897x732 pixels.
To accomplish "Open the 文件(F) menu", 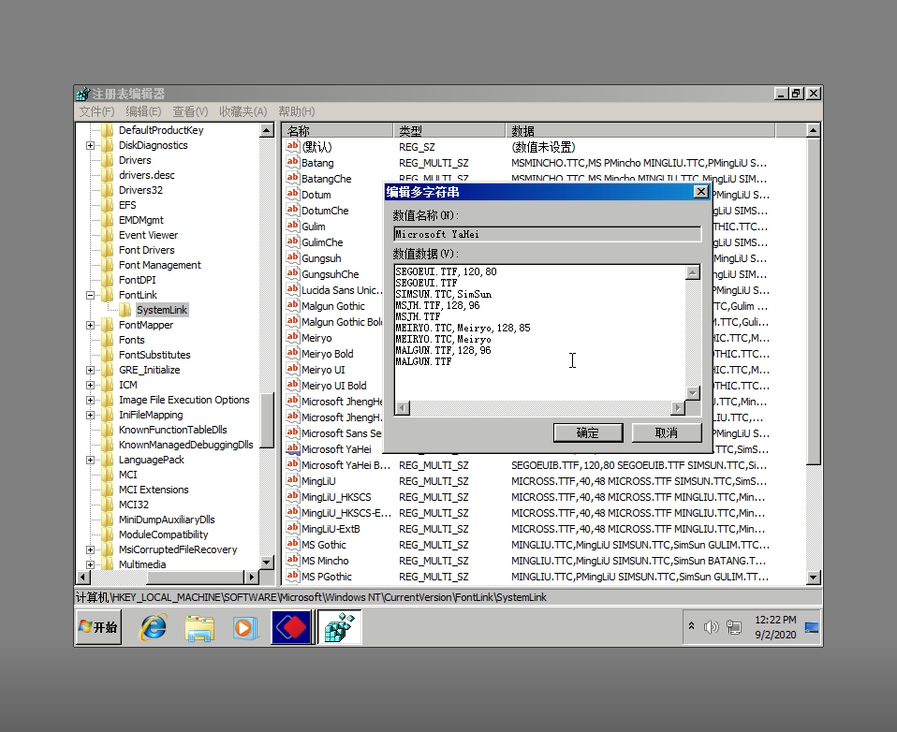I will point(96,111).
